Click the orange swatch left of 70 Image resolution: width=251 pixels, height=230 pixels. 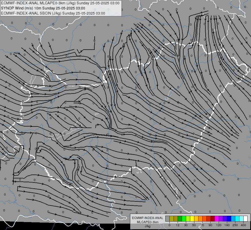pos(200,218)
